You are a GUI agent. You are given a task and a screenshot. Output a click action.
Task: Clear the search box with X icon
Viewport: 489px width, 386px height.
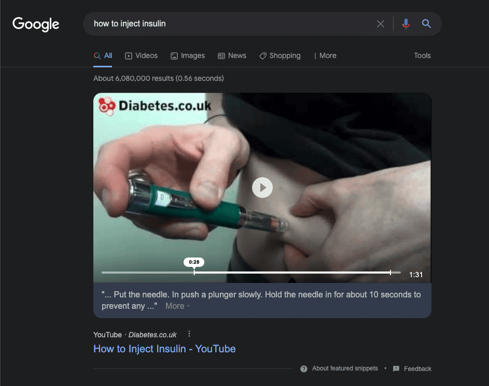pyautogui.click(x=381, y=24)
